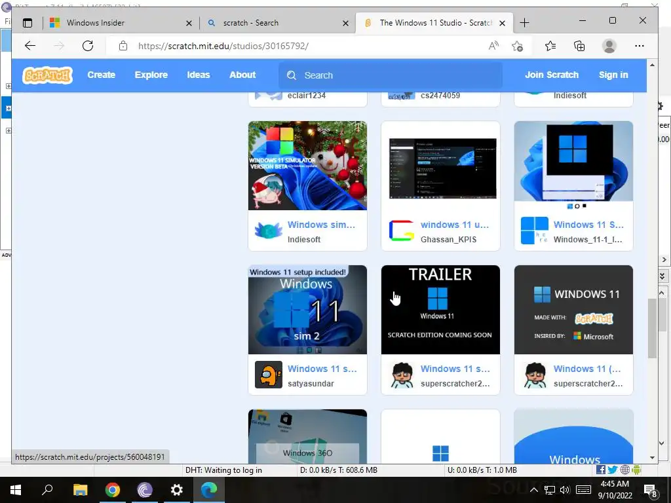Viewport: 671px width, 503px height.
Task: Click the page scroll up arrow
Action: 652,65
